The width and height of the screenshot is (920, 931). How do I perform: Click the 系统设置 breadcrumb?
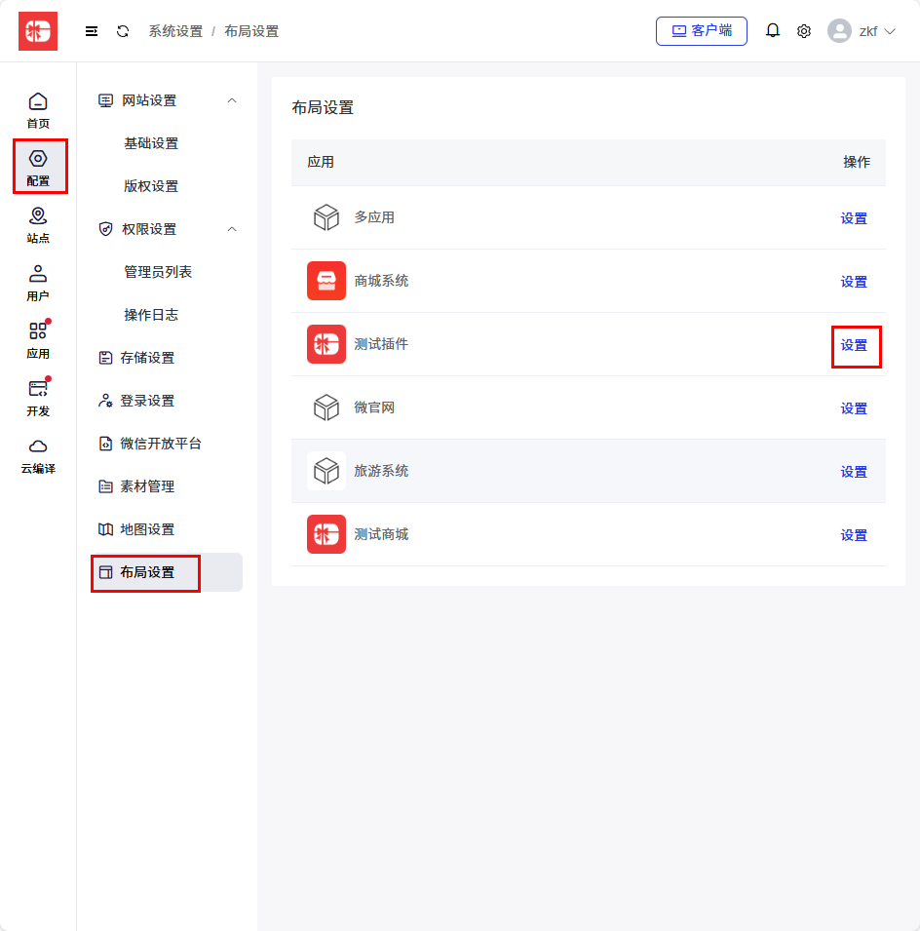coord(175,31)
